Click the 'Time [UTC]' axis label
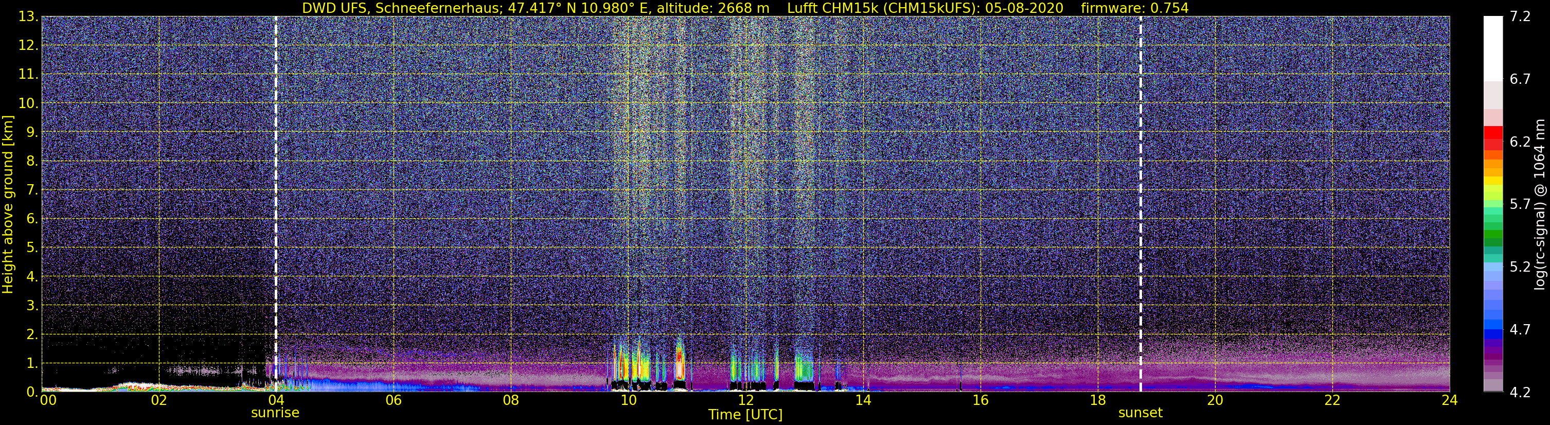Screen dimensions: 1550x425 [x=745, y=414]
